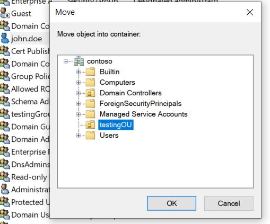
Task: Select ForeignSecurityPrincipals in the tree
Action: [x=141, y=104]
